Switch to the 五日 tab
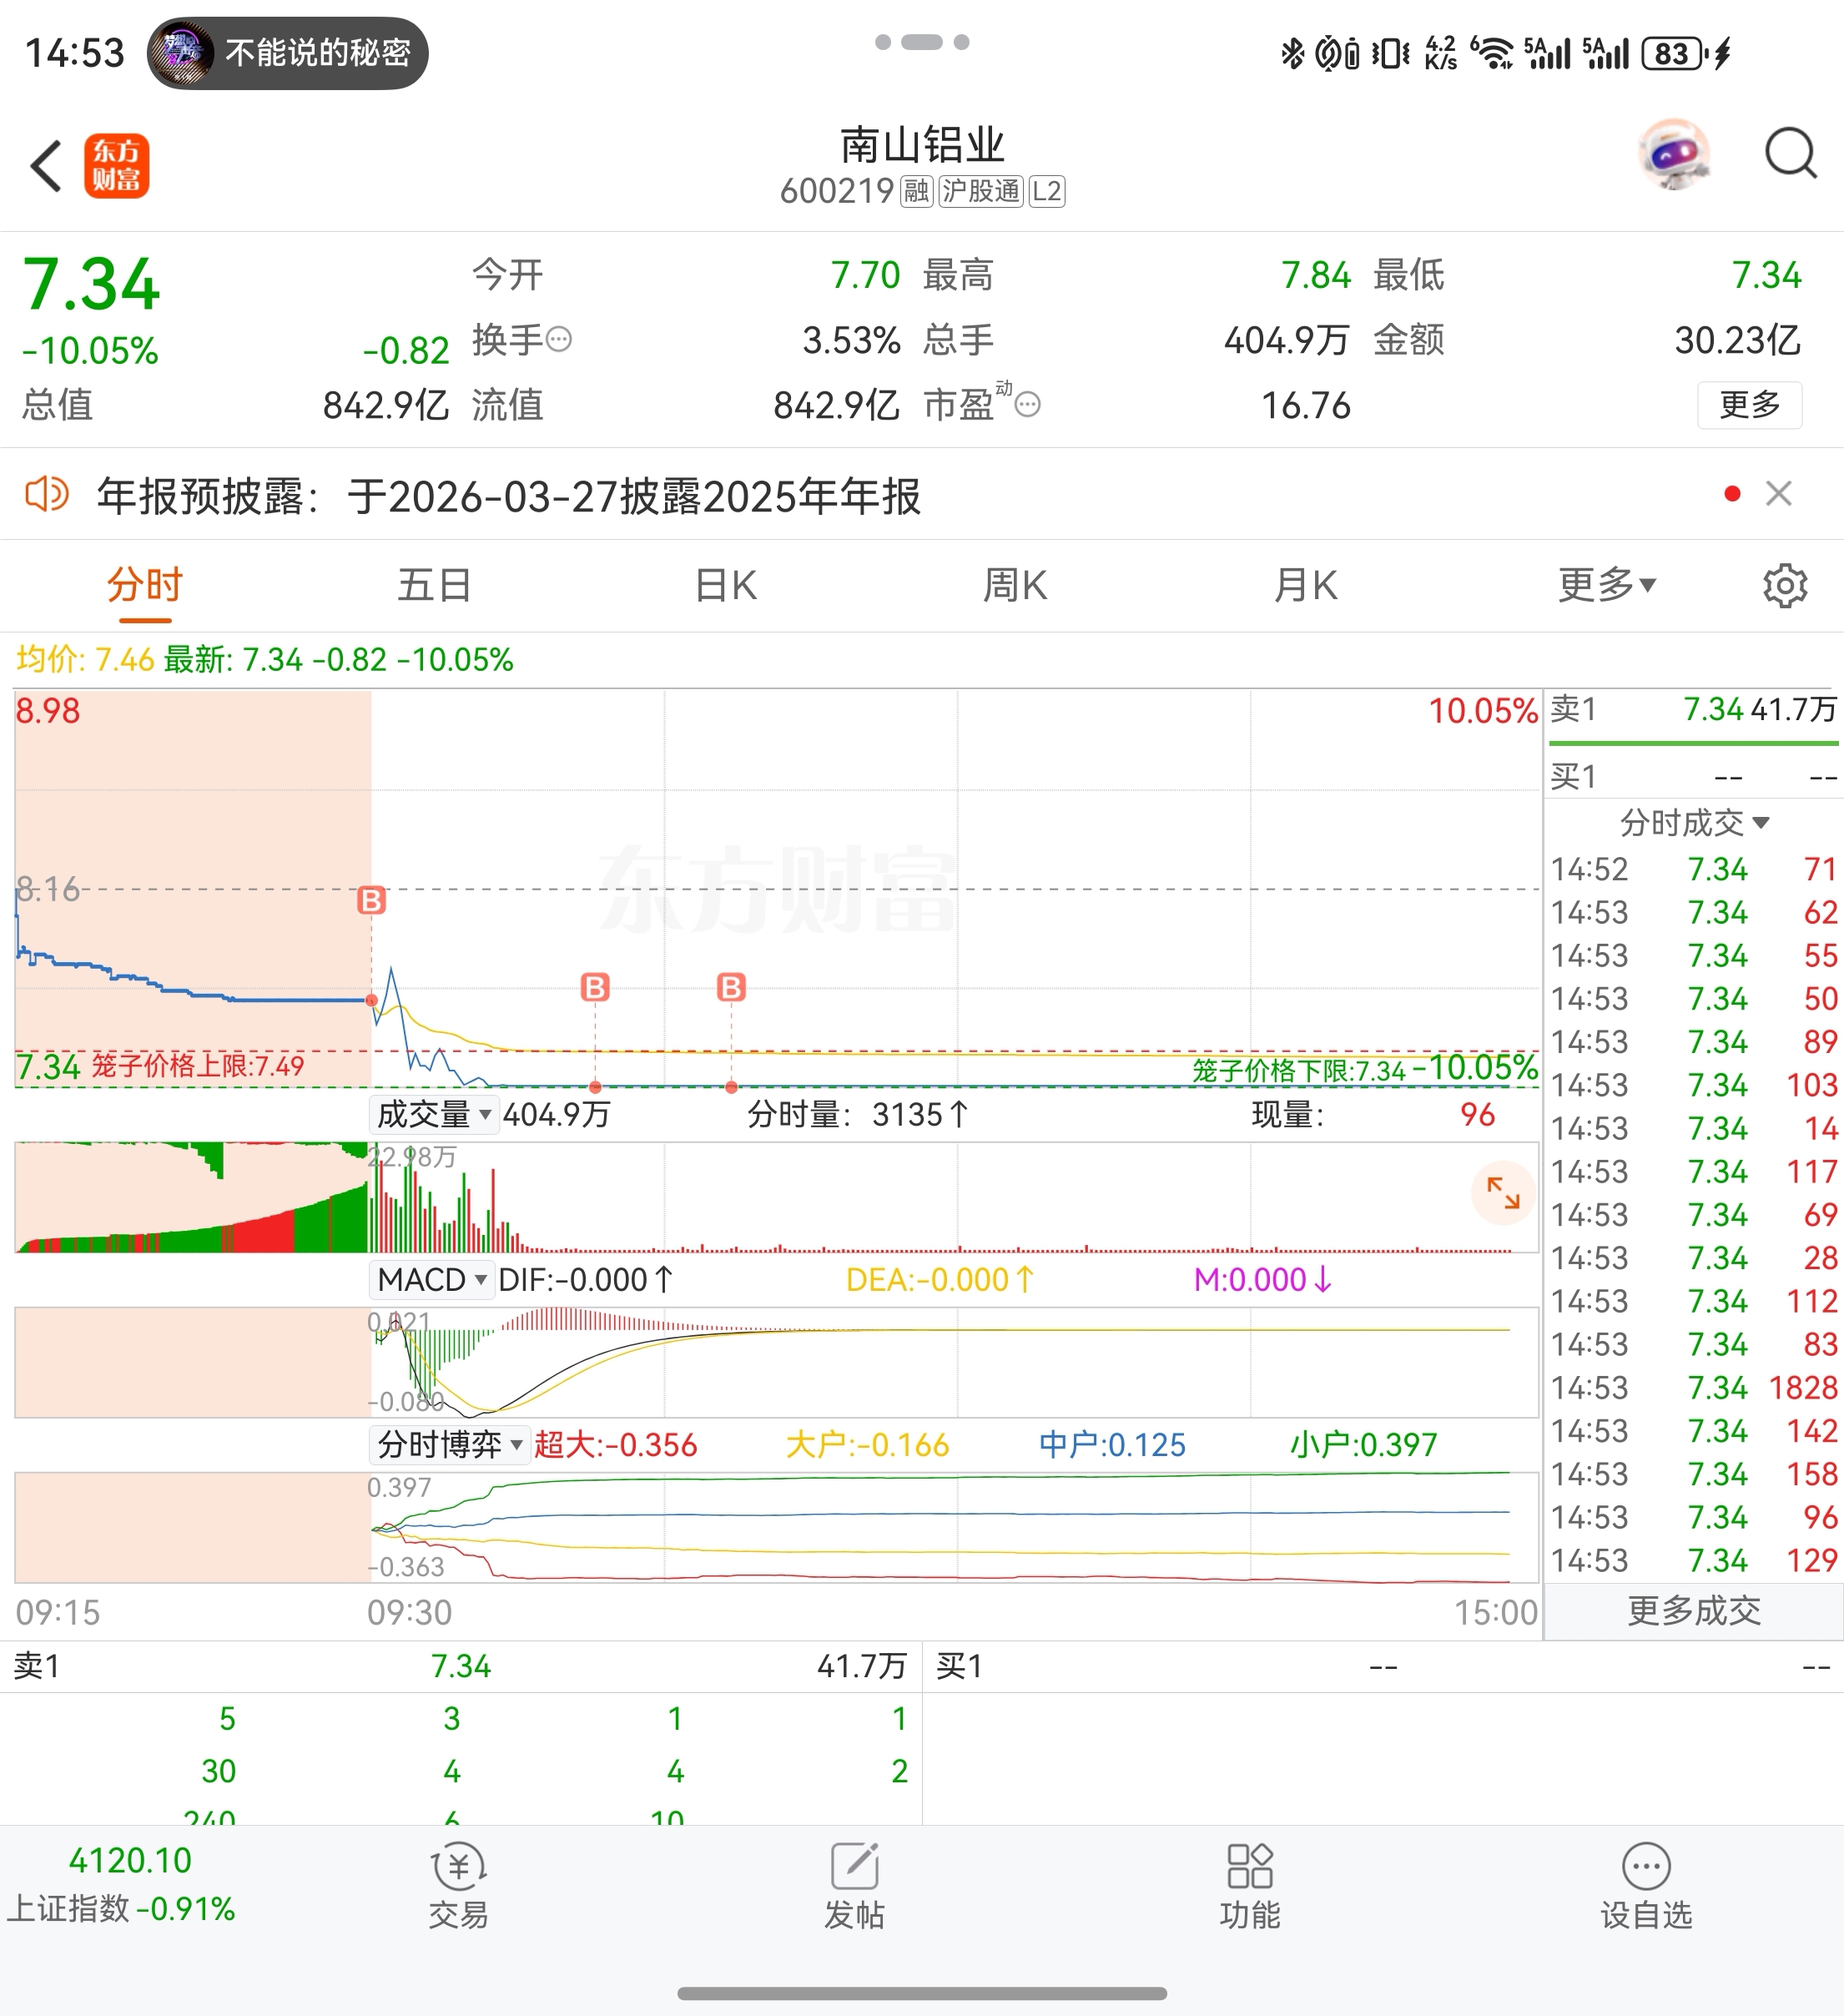 [434, 585]
